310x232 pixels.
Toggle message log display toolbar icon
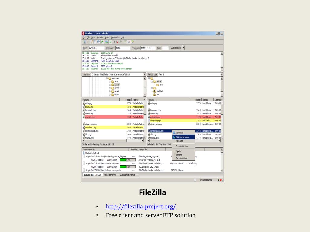[91, 42]
